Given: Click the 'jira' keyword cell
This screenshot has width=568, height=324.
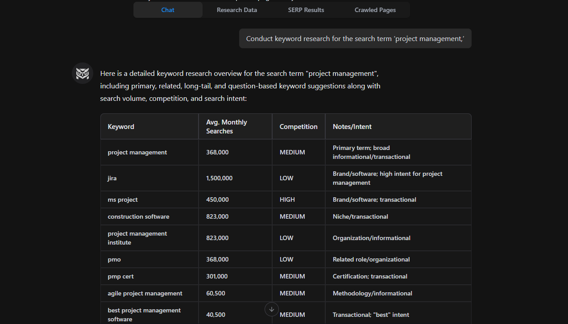Looking at the screenshot, I should click(112, 178).
